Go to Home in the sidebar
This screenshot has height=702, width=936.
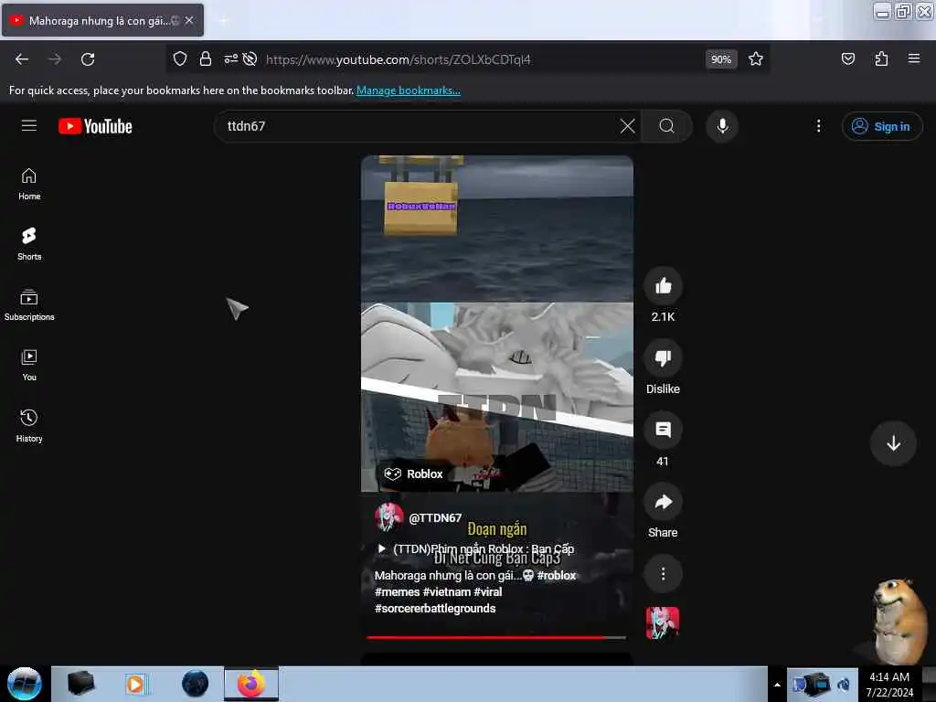coord(29,184)
